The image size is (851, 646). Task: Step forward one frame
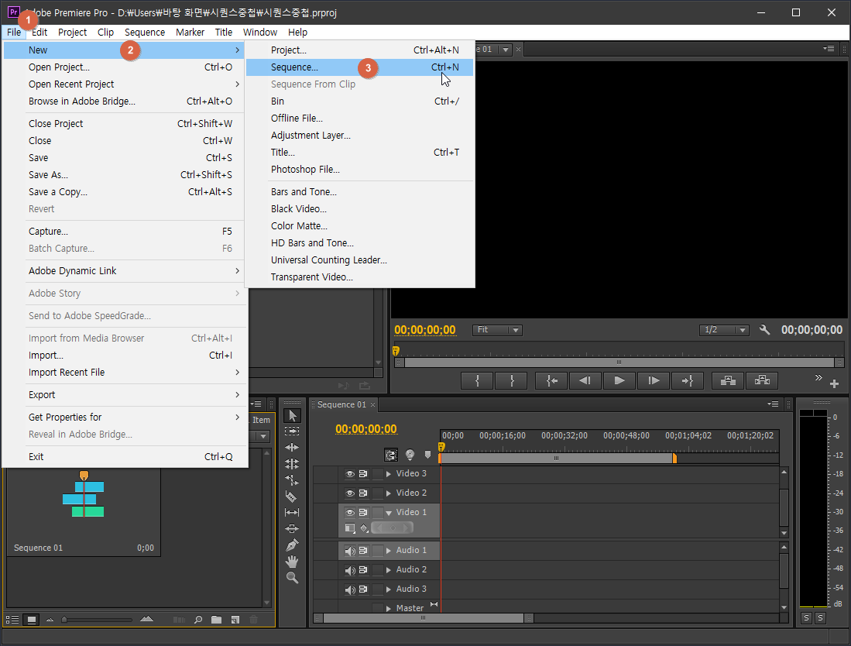pyautogui.click(x=654, y=380)
